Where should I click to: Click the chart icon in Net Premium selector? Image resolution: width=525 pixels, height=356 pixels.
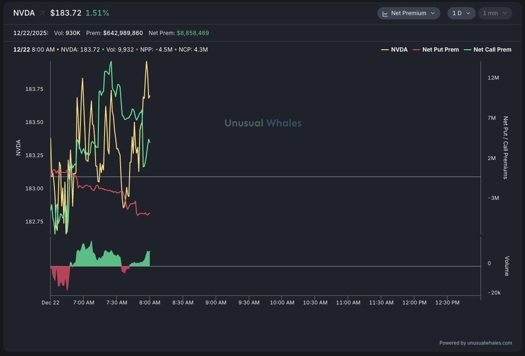point(385,13)
